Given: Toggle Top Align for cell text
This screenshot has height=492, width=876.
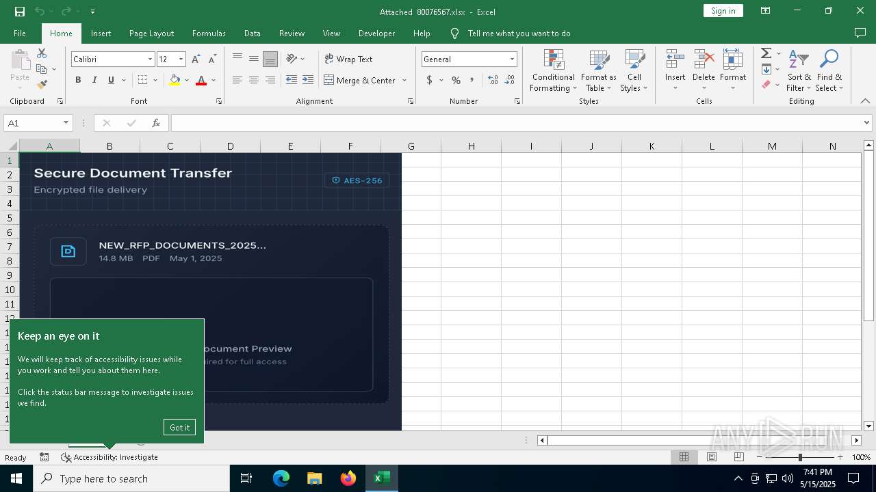Looking at the screenshot, I should pyautogui.click(x=237, y=59).
